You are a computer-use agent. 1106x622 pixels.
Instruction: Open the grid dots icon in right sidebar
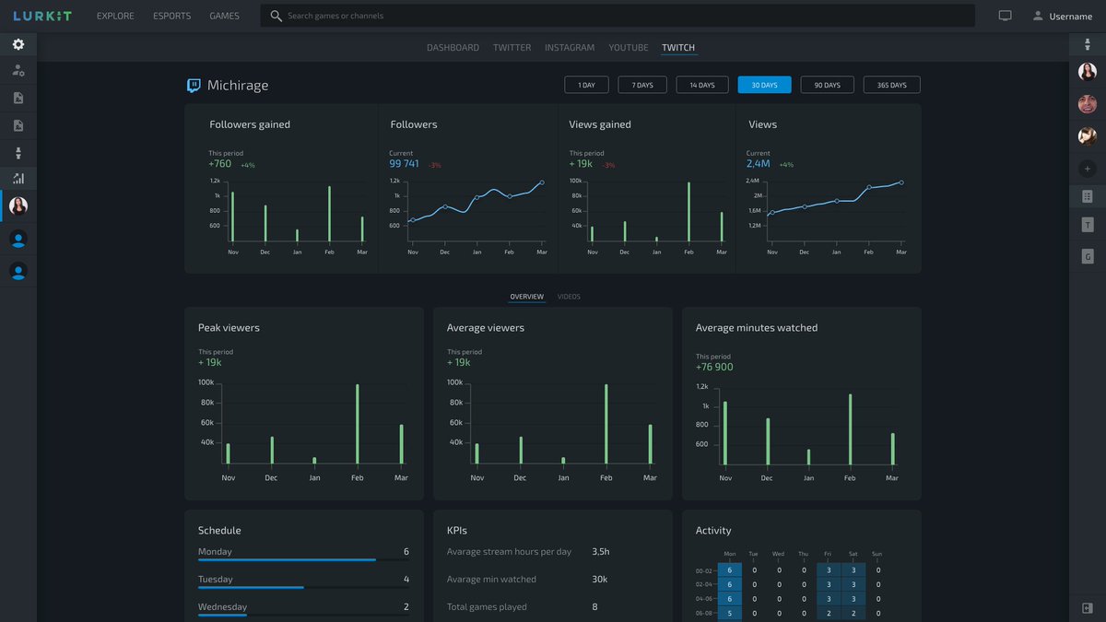tap(1088, 196)
